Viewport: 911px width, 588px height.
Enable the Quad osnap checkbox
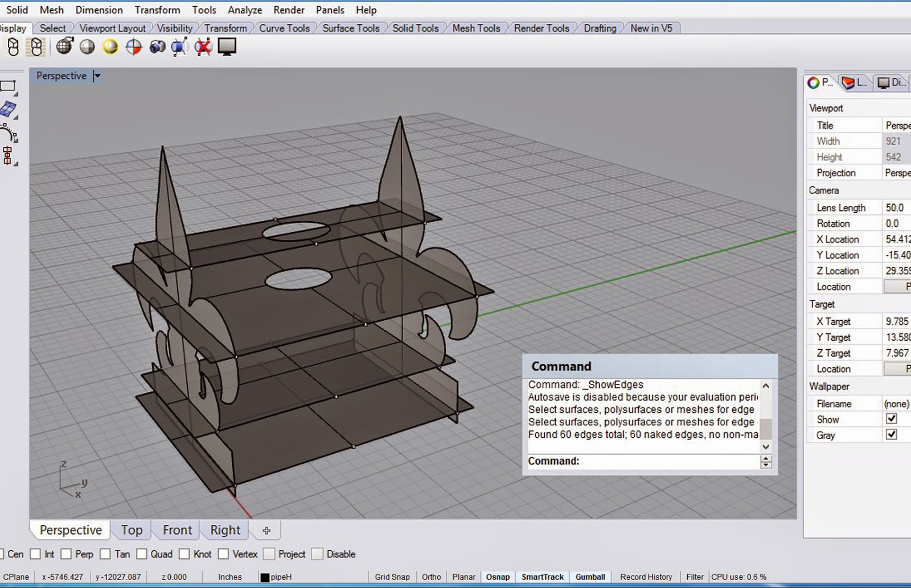[x=142, y=554]
